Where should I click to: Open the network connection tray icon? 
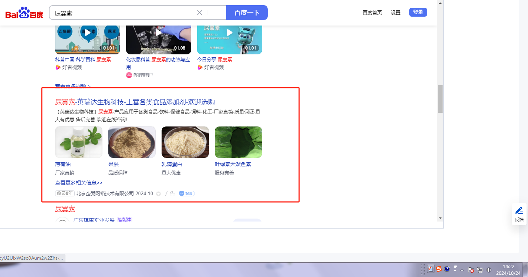(x=480, y=270)
